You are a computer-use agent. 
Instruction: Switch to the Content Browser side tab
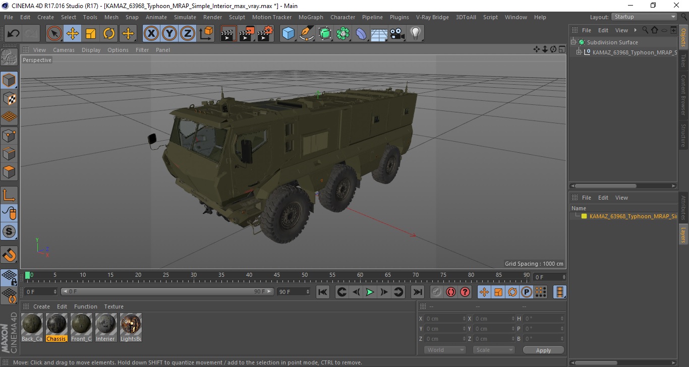683,95
